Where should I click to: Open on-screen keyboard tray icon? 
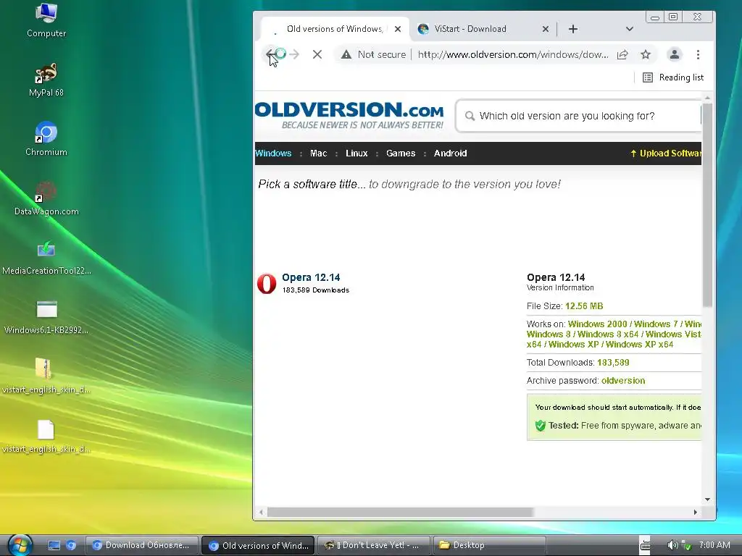[x=645, y=545]
